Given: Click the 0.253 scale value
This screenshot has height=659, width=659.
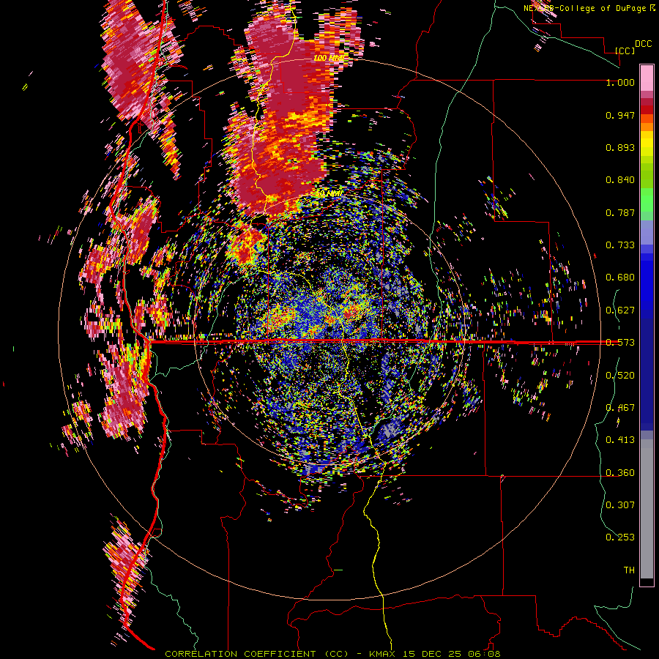Looking at the screenshot, I should pyautogui.click(x=620, y=537).
